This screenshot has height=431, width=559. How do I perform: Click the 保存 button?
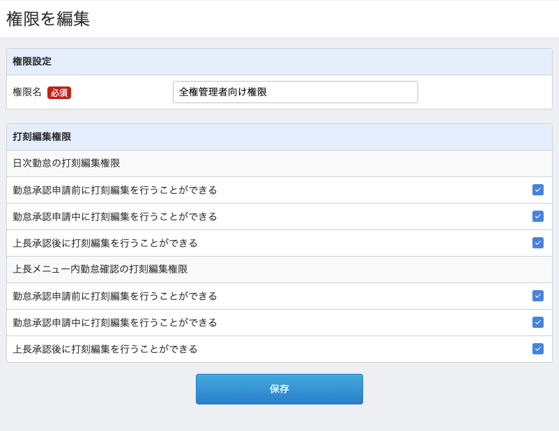click(x=279, y=389)
